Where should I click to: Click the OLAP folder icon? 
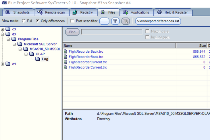coord(32,54)
